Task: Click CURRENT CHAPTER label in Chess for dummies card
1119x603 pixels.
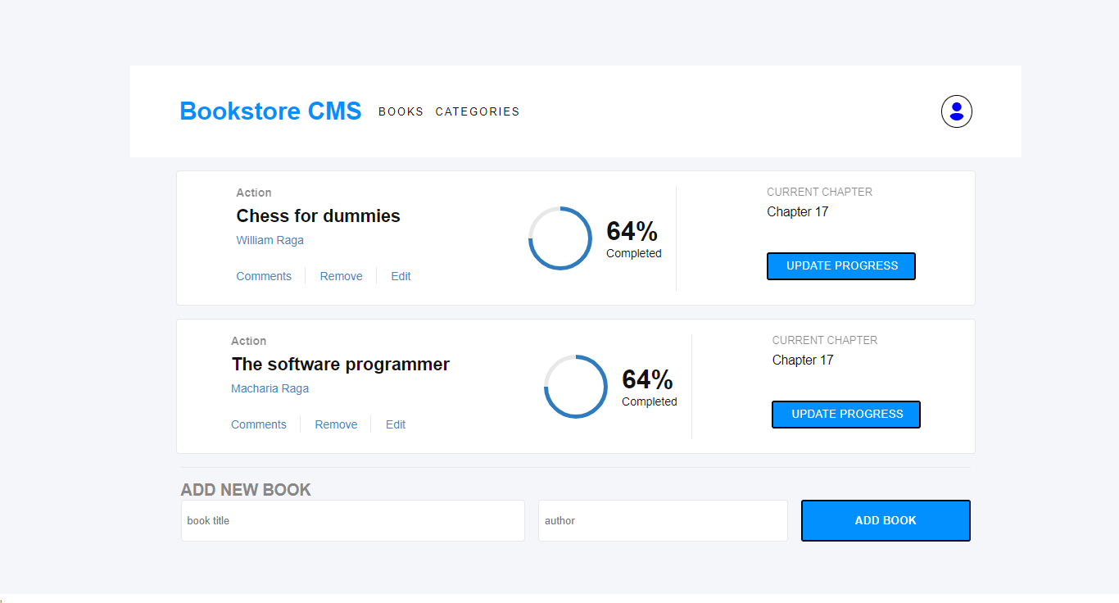Action: tap(819, 192)
